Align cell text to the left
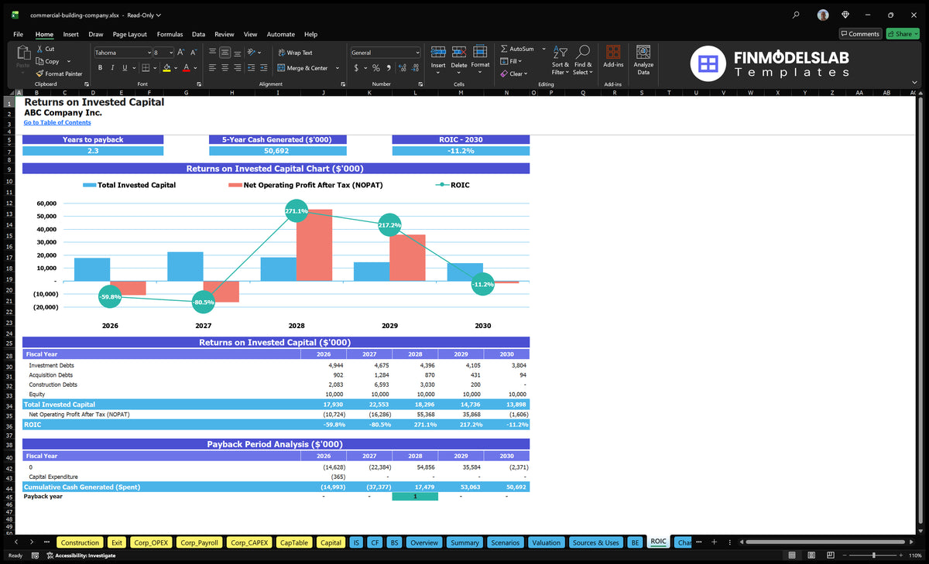The image size is (929, 564). (212, 67)
